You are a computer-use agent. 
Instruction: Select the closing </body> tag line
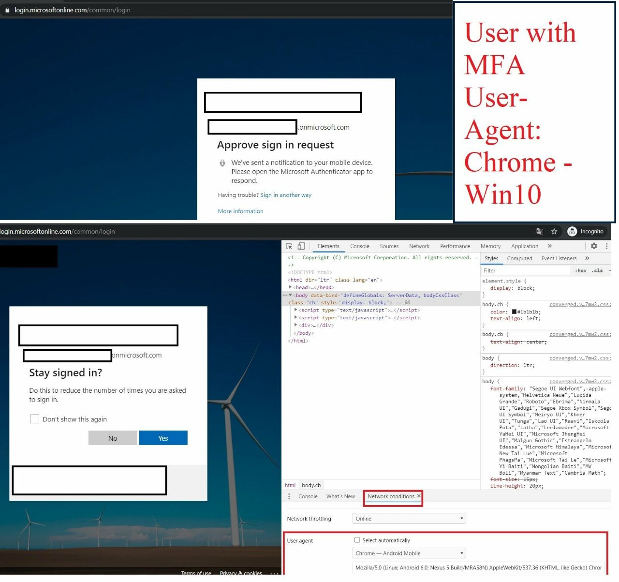(x=304, y=333)
